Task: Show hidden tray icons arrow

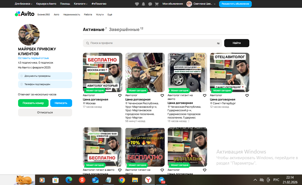Action: tap(255, 180)
